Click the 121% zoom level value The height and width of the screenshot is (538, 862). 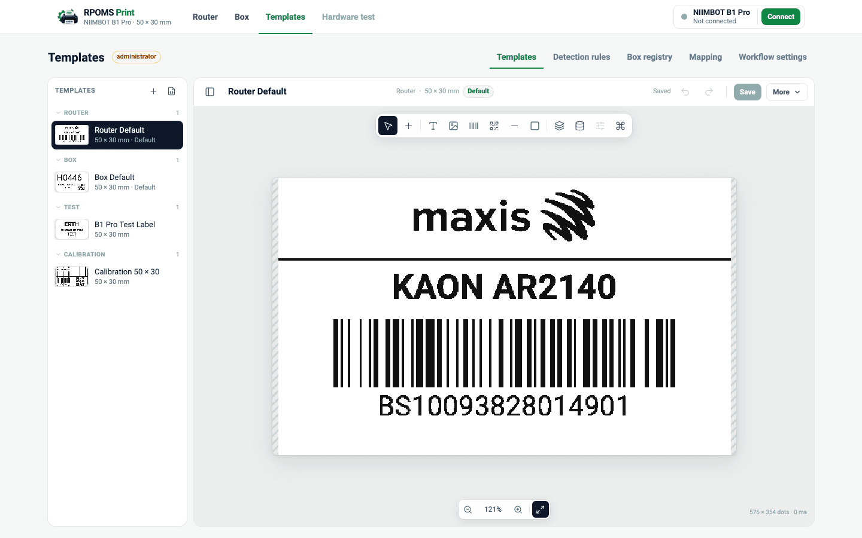pyautogui.click(x=493, y=509)
